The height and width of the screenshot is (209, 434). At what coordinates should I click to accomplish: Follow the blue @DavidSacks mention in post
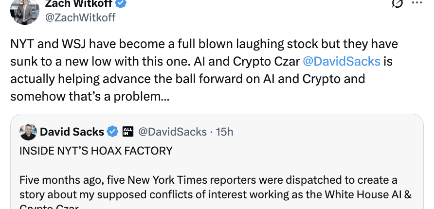341,62
